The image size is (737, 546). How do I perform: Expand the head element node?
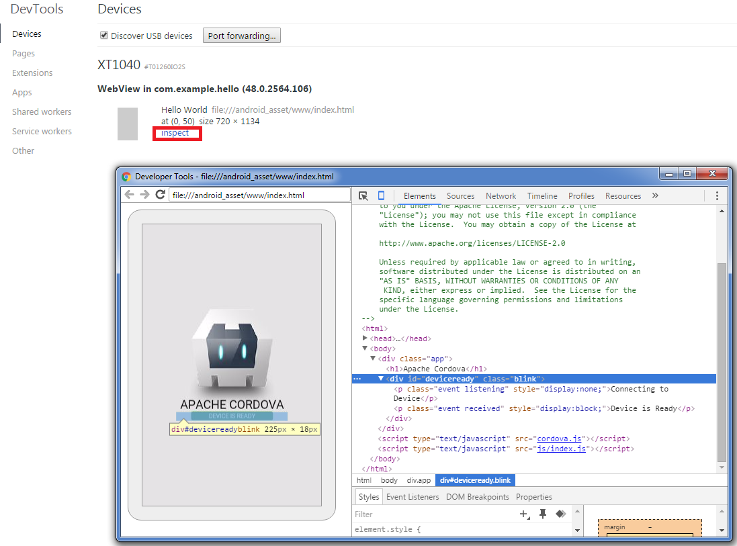365,338
